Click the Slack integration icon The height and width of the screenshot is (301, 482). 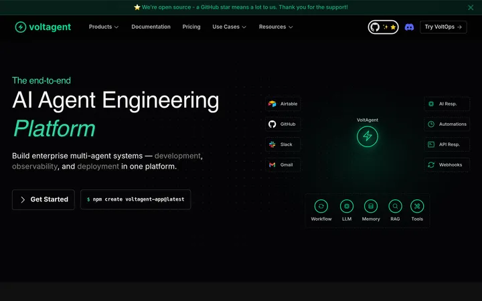tap(272, 144)
